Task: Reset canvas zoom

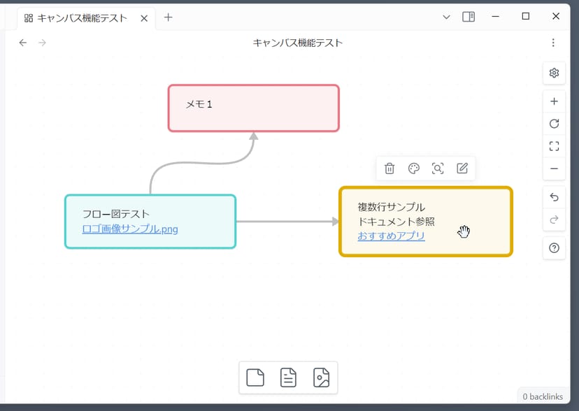Action: pyautogui.click(x=554, y=124)
